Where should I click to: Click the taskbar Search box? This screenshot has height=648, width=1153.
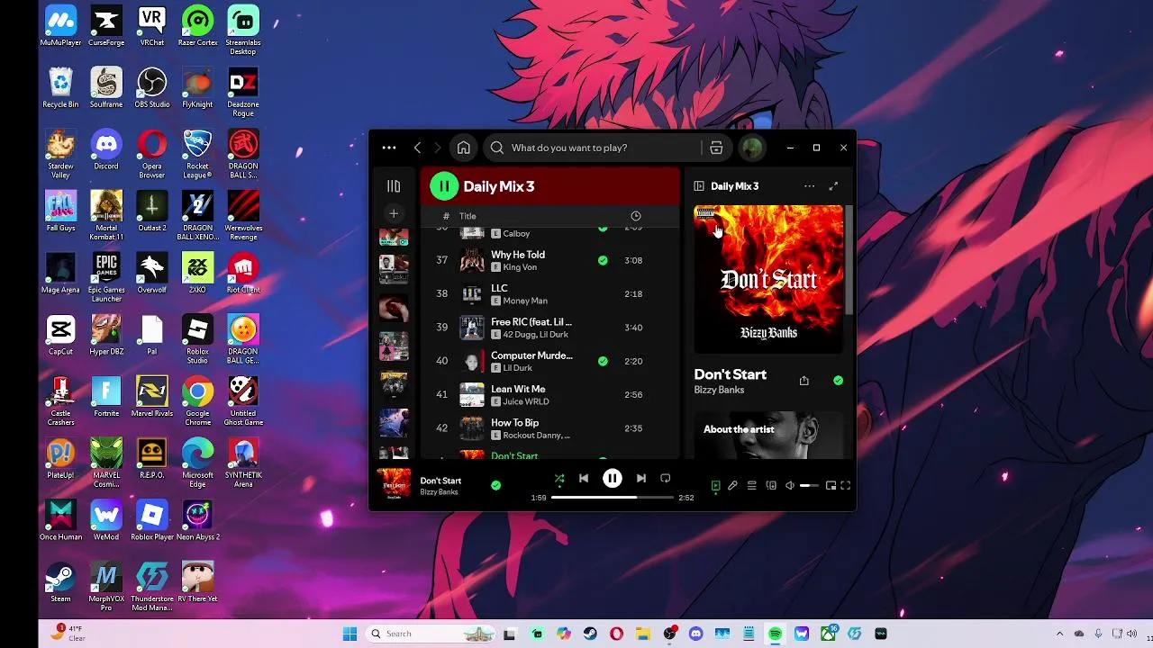[431, 634]
